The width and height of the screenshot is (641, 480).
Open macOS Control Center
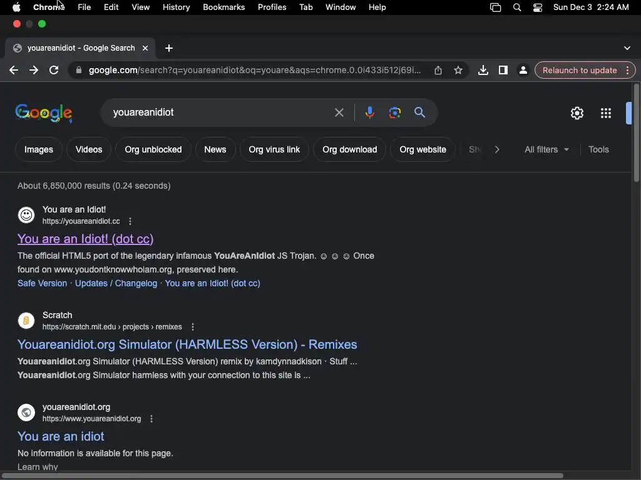coord(538,7)
